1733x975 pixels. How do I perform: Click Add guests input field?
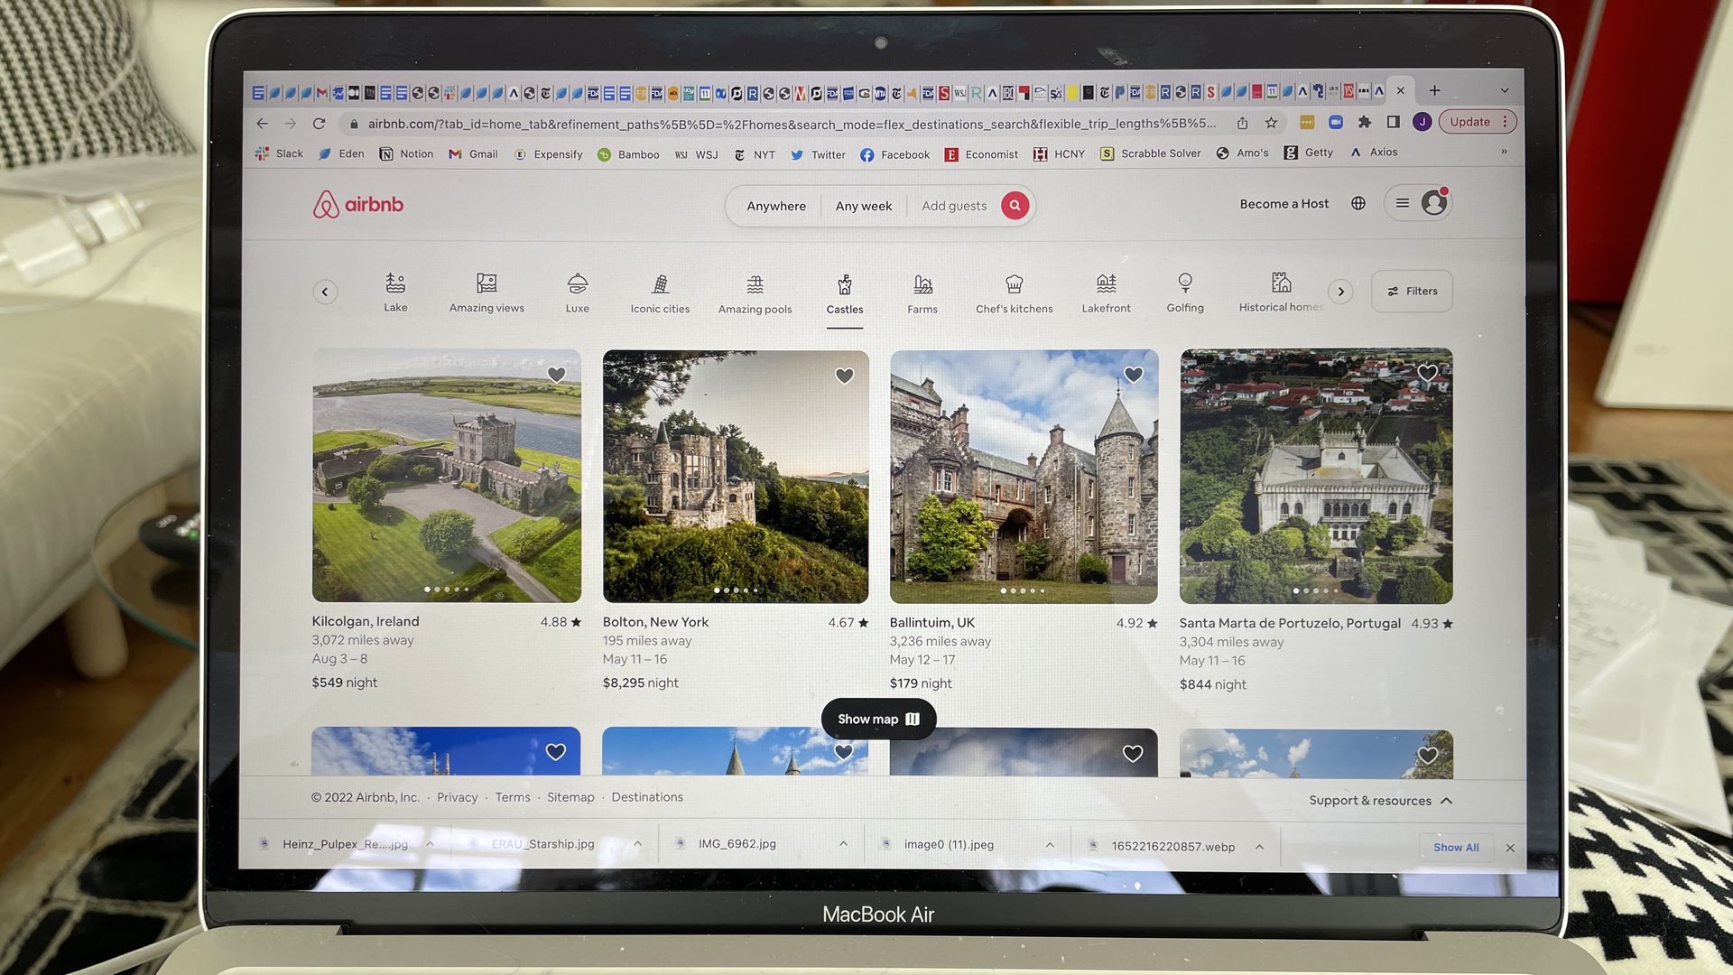tap(953, 203)
